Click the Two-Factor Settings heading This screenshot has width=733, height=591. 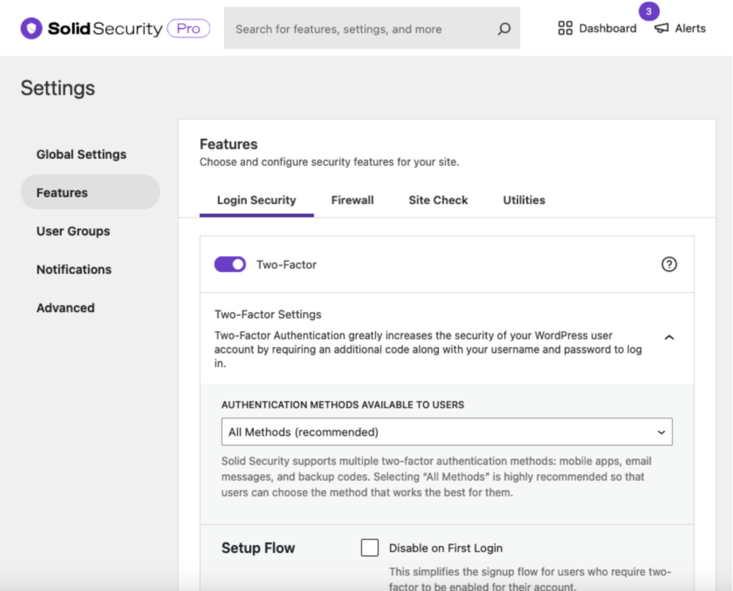click(268, 314)
